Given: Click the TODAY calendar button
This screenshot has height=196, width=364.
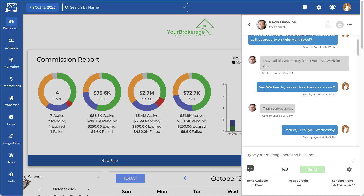Looking at the screenshot, I should click(130, 179).
